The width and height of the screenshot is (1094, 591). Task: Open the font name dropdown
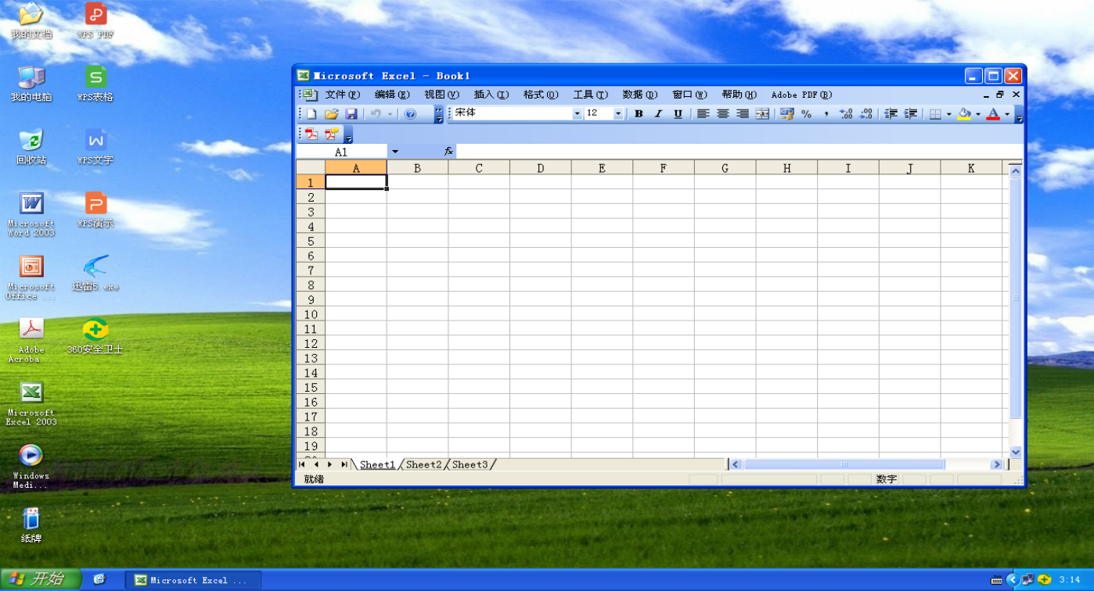pyautogui.click(x=578, y=114)
